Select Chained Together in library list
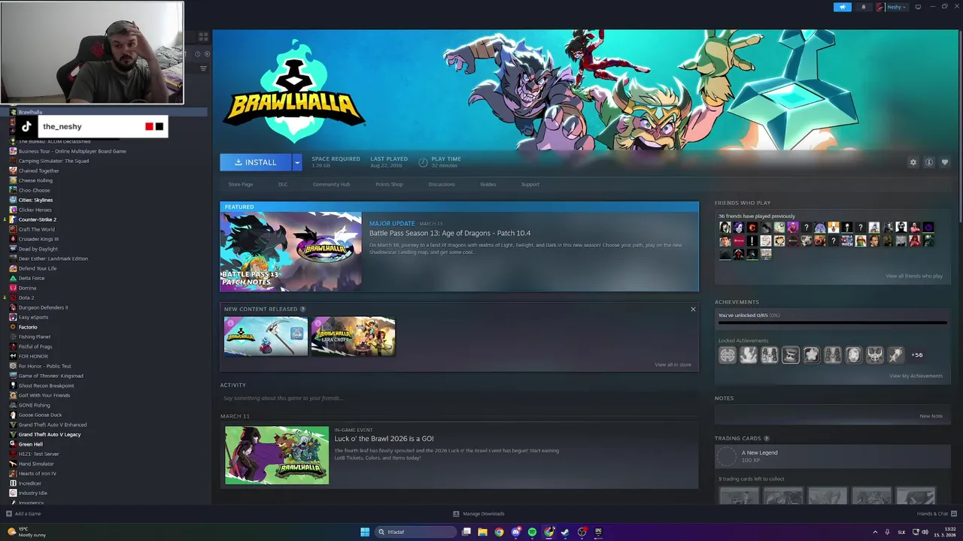 click(38, 171)
